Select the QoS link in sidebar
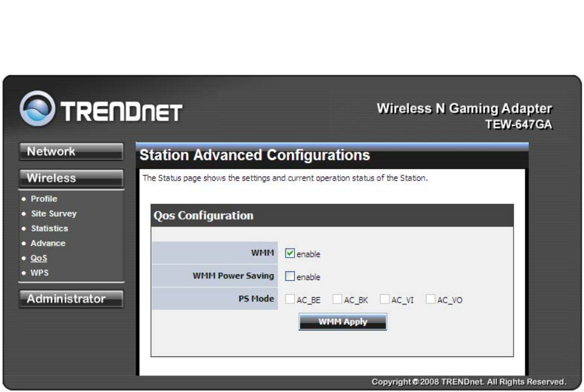 pos(38,258)
